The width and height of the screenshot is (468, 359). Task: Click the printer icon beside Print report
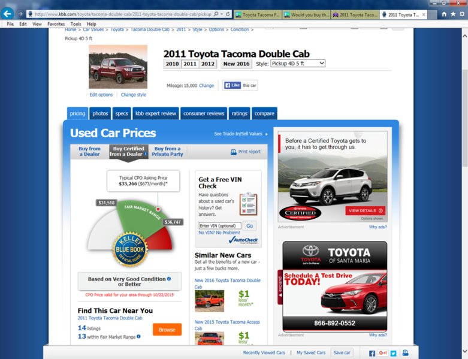click(x=234, y=152)
